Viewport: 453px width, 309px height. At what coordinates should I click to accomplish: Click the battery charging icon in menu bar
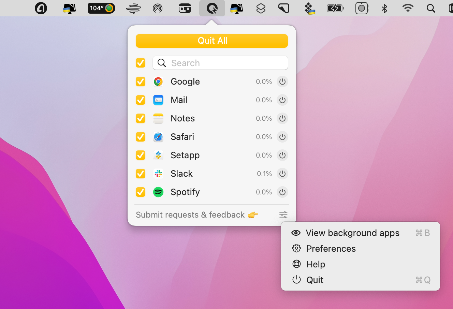tap(335, 8)
